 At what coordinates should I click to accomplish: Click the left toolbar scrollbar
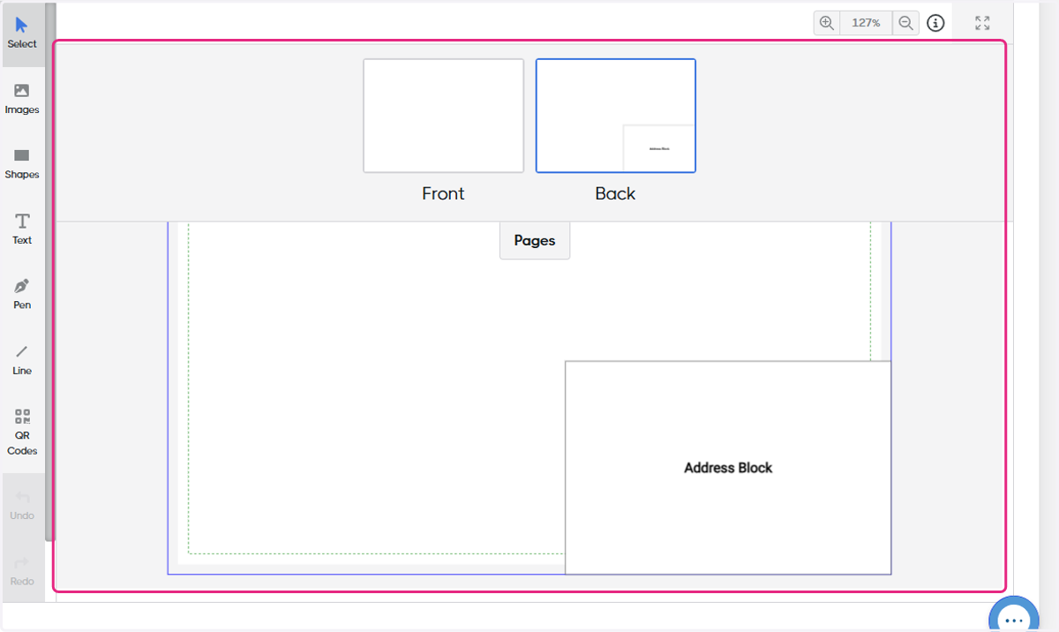[50, 272]
